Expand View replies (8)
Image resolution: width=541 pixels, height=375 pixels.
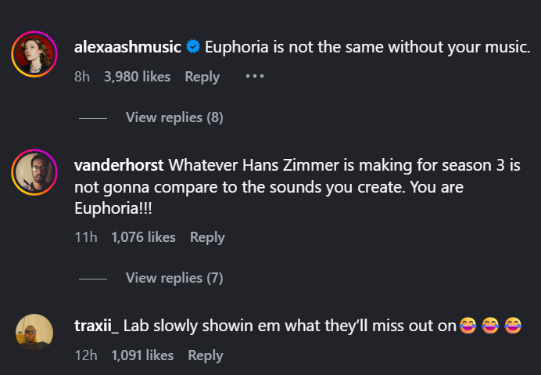click(174, 117)
